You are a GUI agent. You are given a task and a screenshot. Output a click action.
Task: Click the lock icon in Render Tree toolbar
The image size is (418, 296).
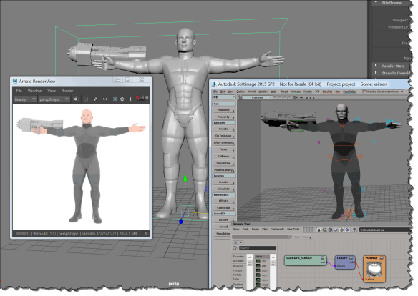pyautogui.click(x=319, y=230)
